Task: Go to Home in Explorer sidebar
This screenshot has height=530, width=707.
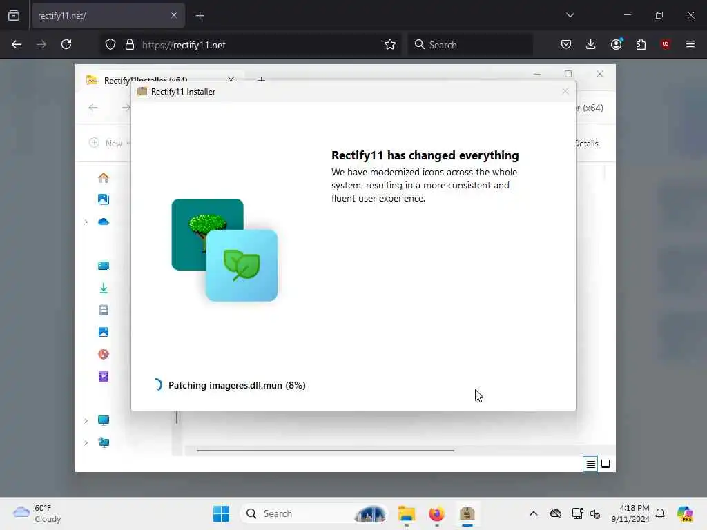Action: click(104, 177)
